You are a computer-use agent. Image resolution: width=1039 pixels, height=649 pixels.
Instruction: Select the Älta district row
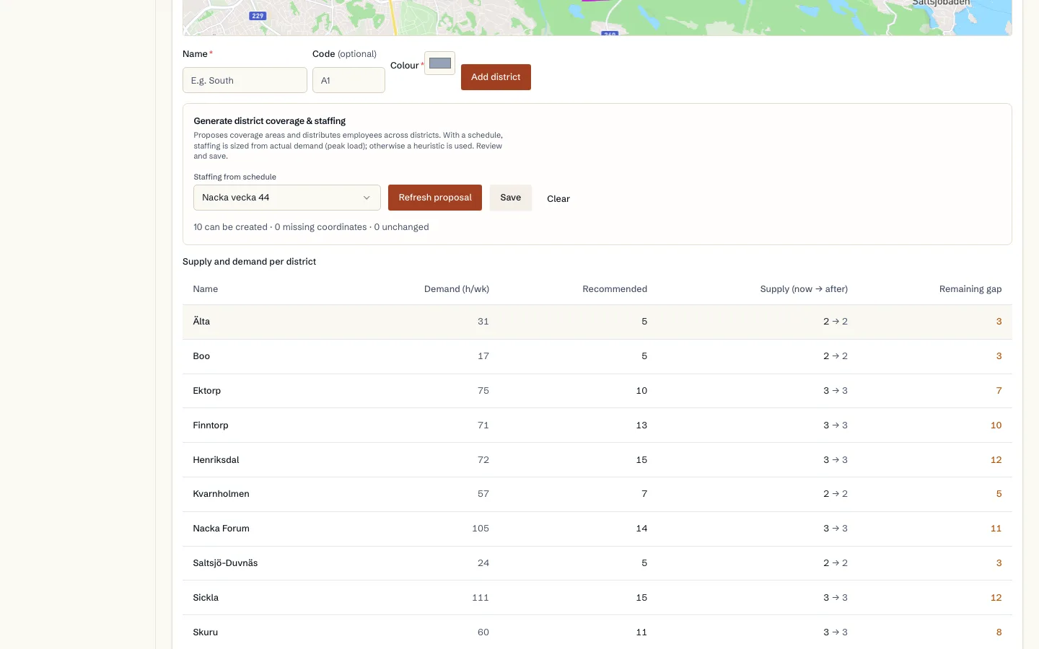click(x=597, y=322)
